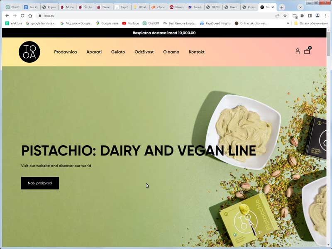
Task: Open Chrome three-dot menu
Action: click(x=325, y=16)
